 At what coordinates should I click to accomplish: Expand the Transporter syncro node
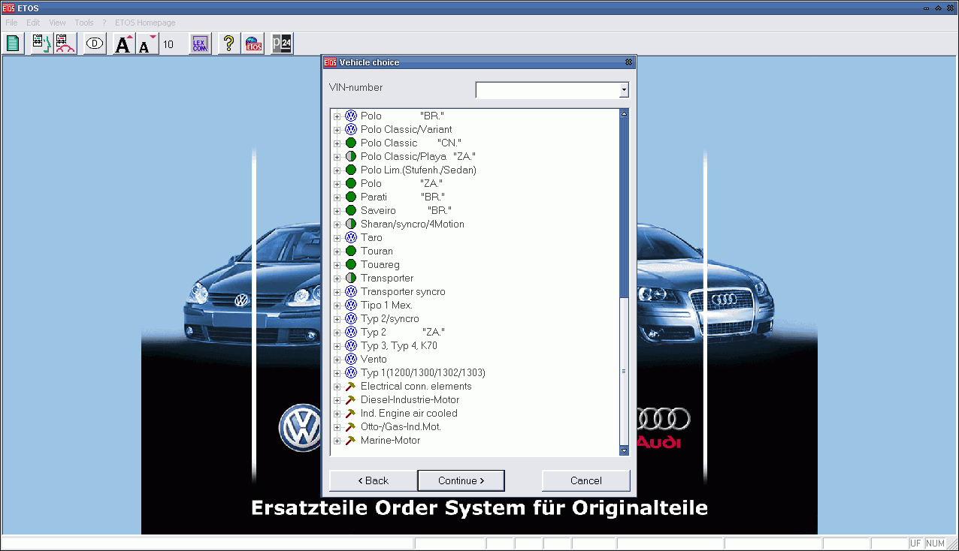click(337, 292)
